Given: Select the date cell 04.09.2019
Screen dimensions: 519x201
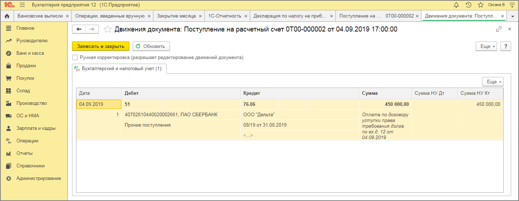Looking at the screenshot, I should click(99, 104).
